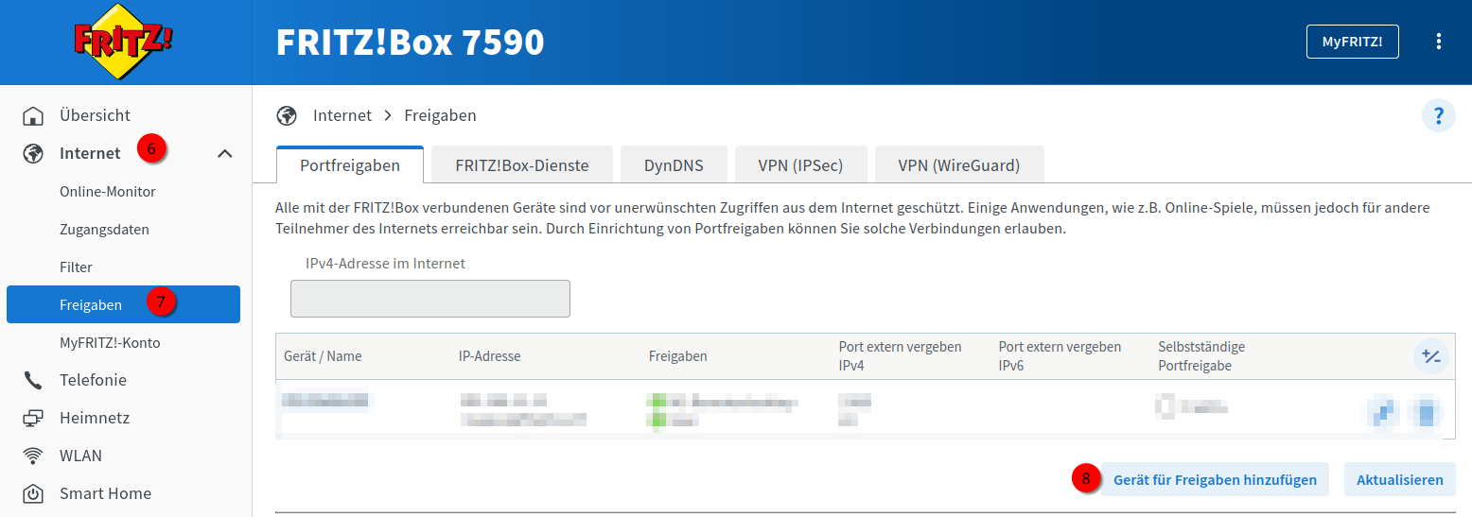Viewport: 1472px width, 517px height.
Task: Click the FRITZ! logo
Action: point(125,42)
